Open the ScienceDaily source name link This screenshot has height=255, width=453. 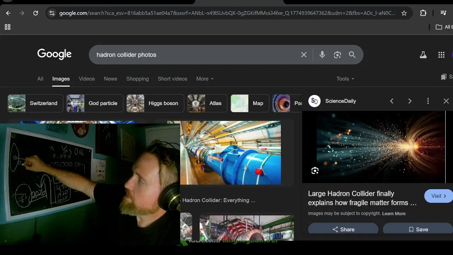click(x=340, y=101)
